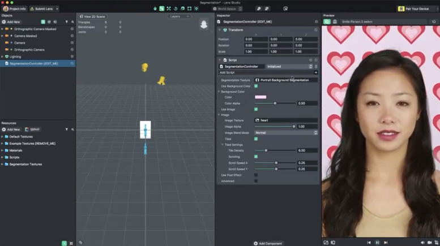Click plus icon beside Add Script
This screenshot has height=246, width=440.
[315, 72]
